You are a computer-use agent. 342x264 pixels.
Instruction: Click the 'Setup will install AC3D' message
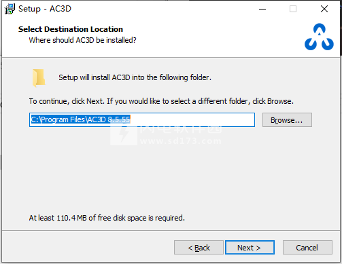pyautogui.click(x=135, y=77)
